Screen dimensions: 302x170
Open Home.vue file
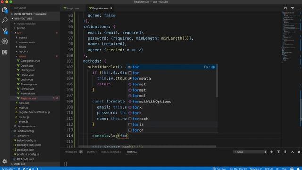[x=27, y=75]
